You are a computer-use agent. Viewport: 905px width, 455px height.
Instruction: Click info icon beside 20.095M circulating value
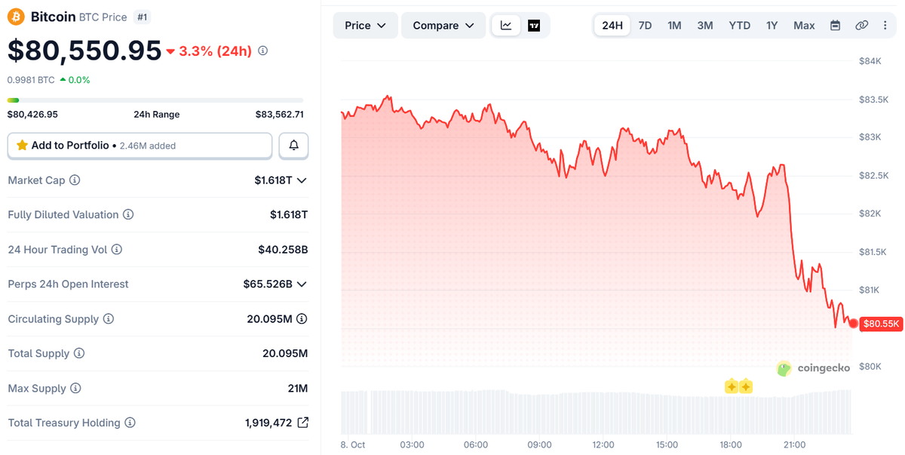tap(302, 319)
